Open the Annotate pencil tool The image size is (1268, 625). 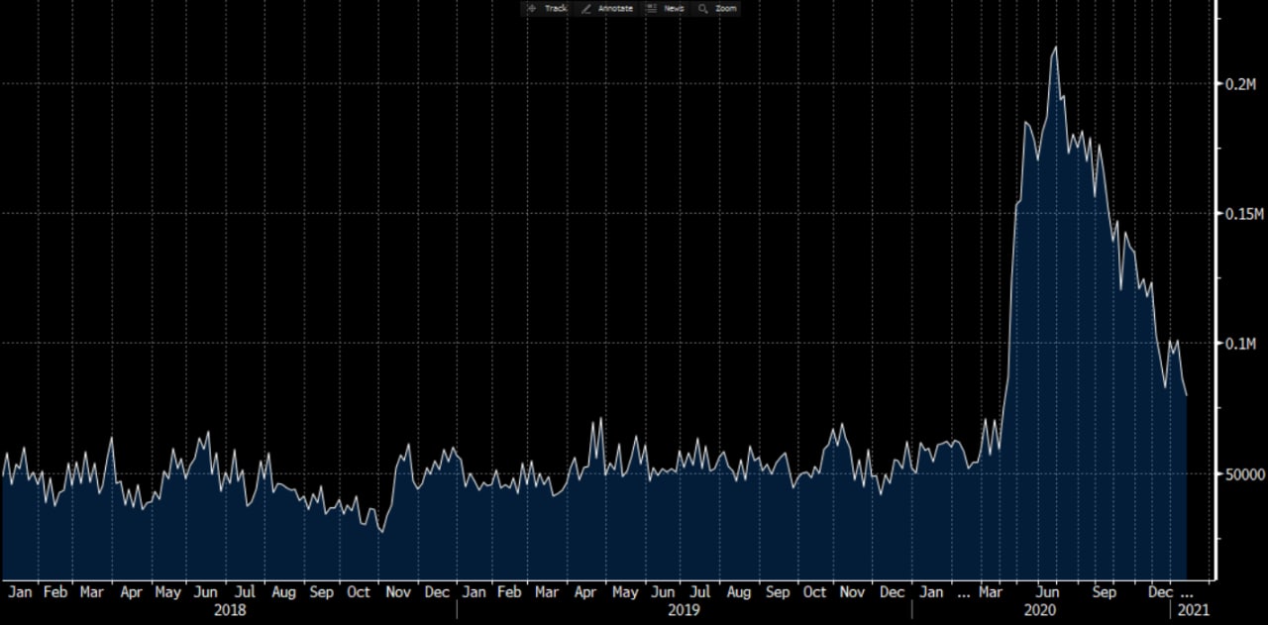[608, 8]
